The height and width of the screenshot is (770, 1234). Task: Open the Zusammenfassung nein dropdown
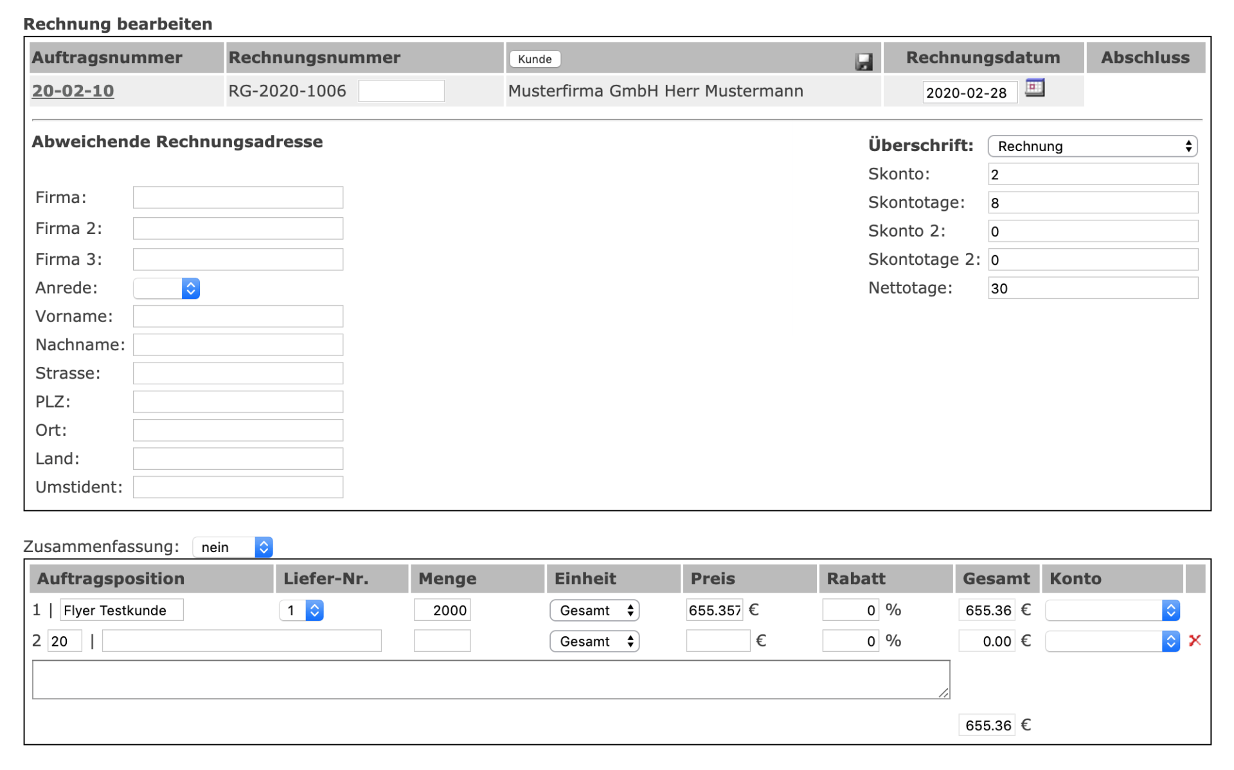click(x=233, y=547)
